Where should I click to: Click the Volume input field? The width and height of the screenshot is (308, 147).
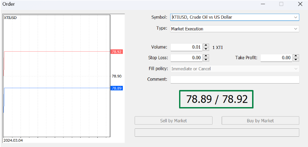pyautogui.click(x=186, y=47)
